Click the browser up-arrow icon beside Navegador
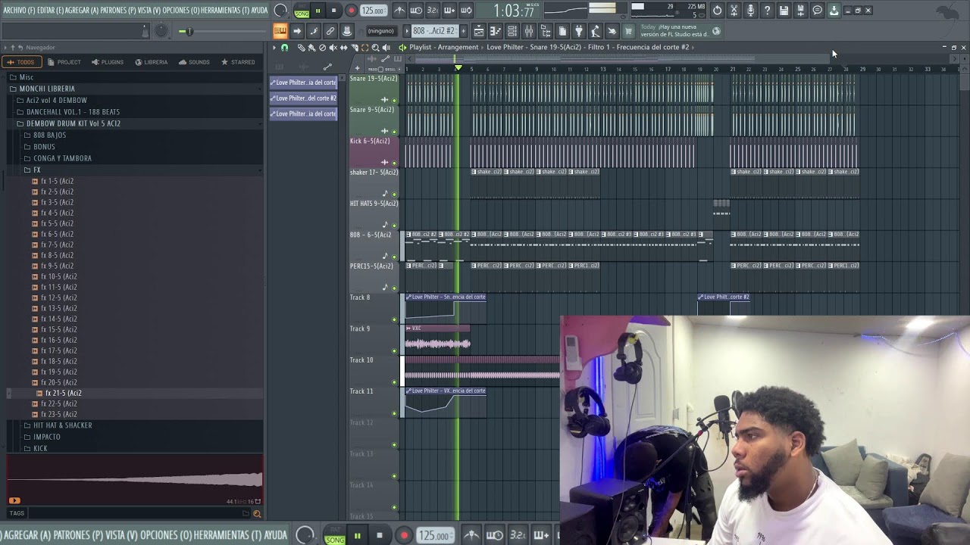 click(x=11, y=47)
